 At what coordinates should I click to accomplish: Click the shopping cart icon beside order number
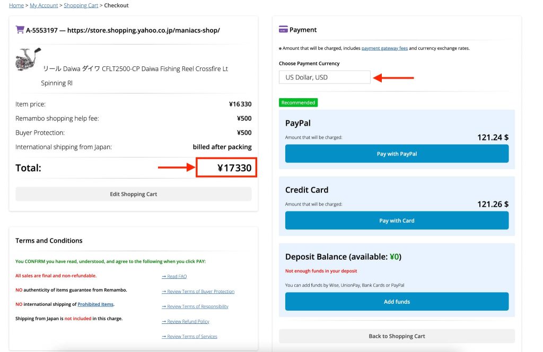point(20,30)
